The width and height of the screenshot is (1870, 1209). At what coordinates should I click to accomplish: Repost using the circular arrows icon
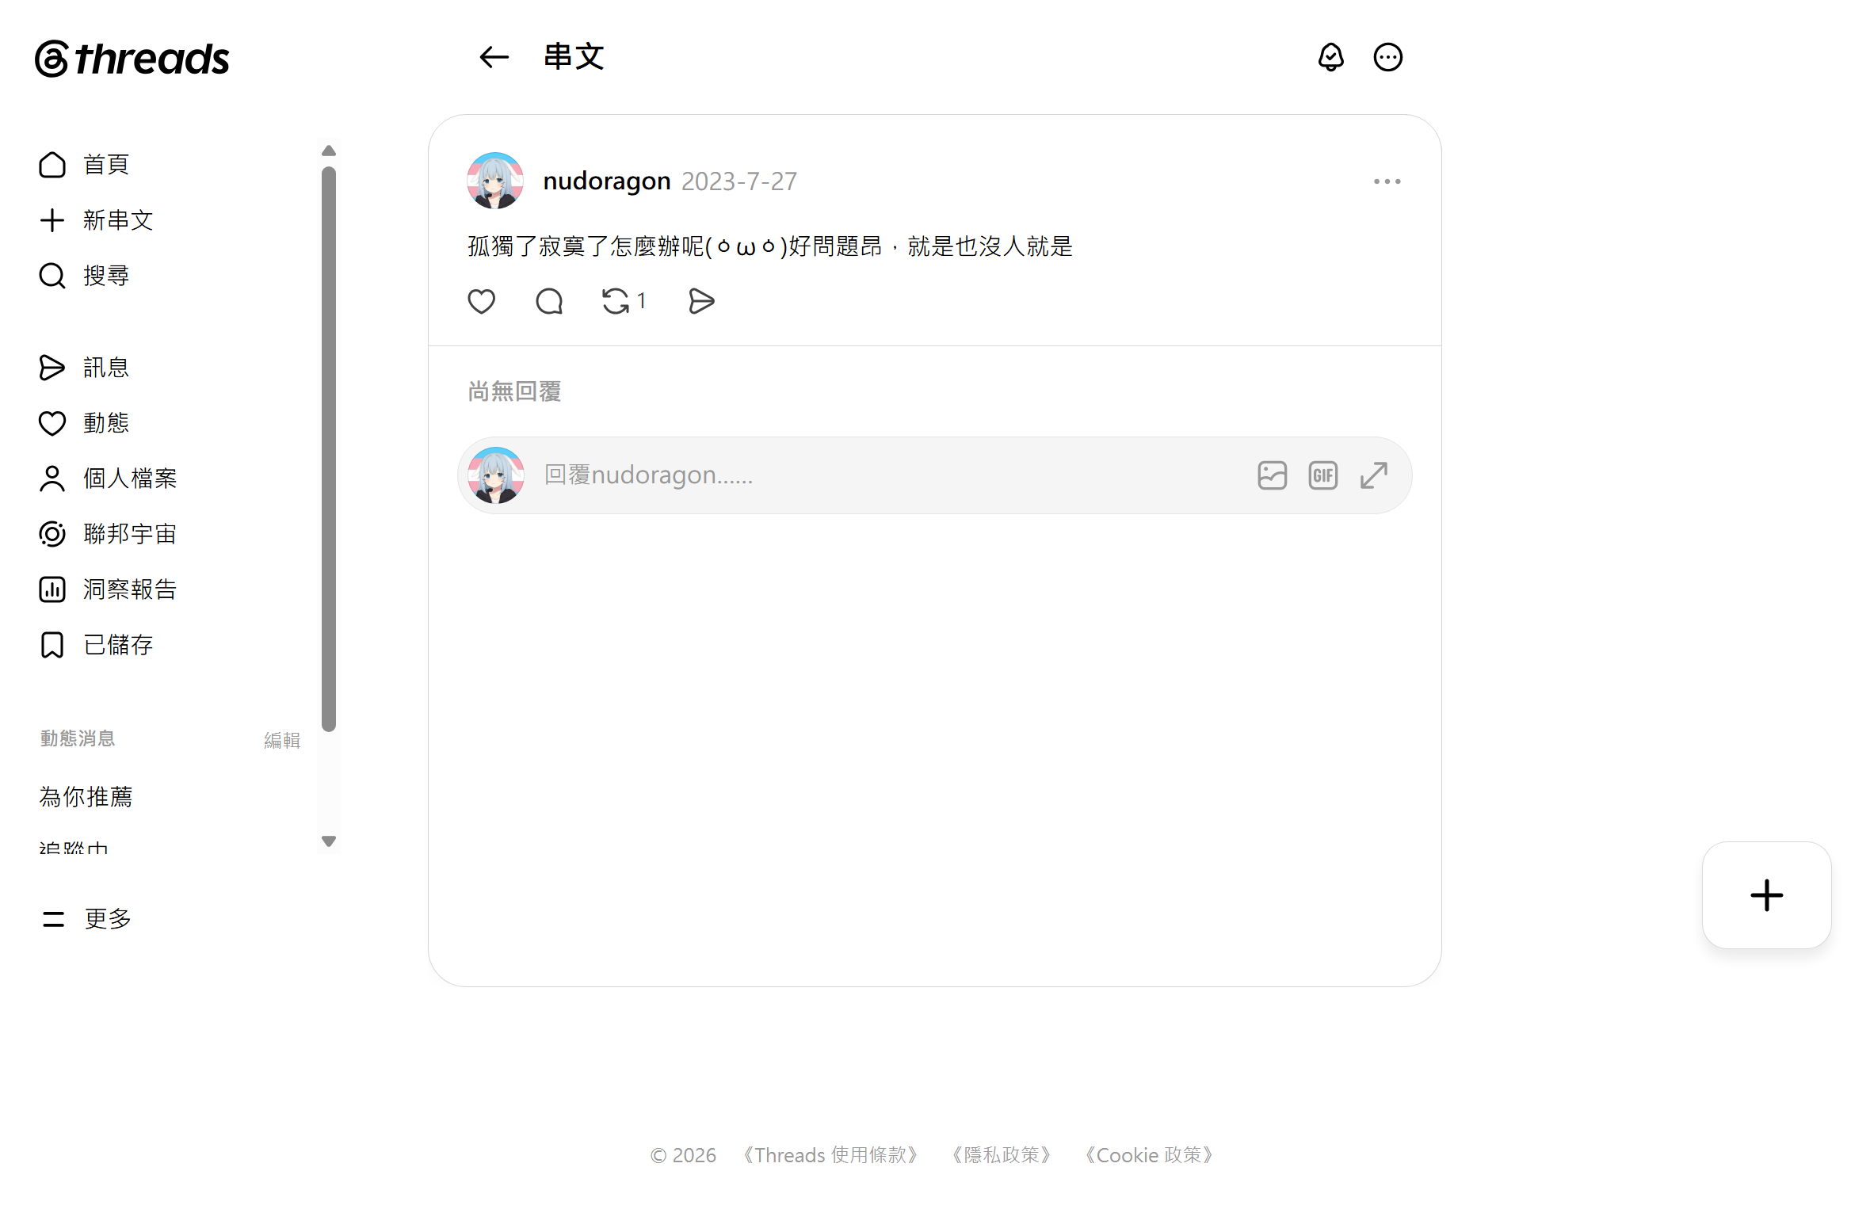[616, 301]
